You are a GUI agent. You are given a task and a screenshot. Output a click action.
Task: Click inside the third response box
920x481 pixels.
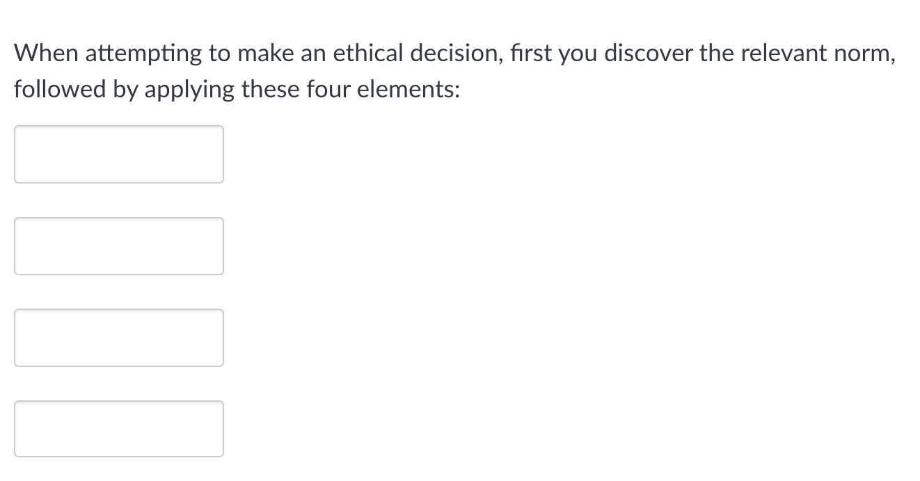118,338
